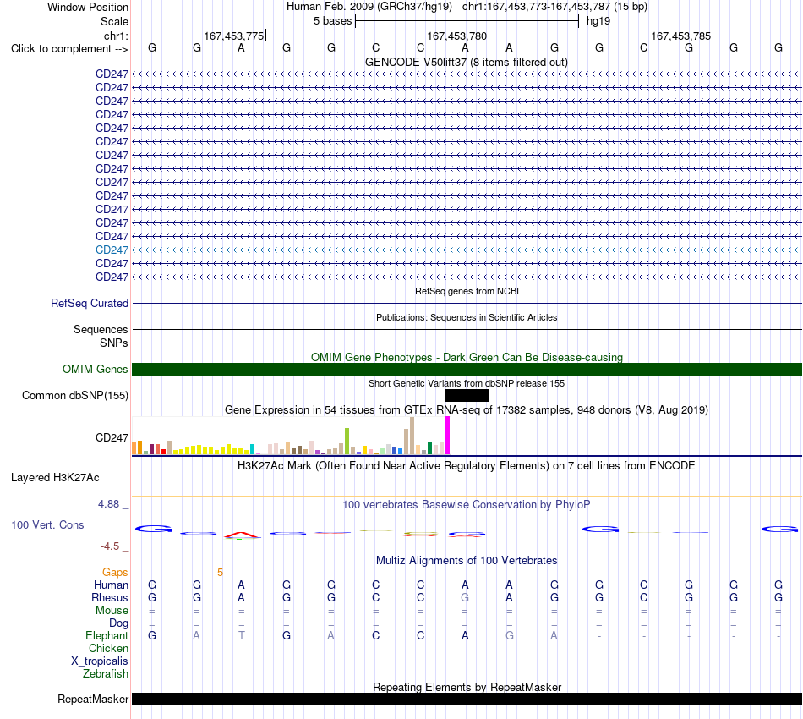Click the Sequences track label

pyautogui.click(x=101, y=330)
